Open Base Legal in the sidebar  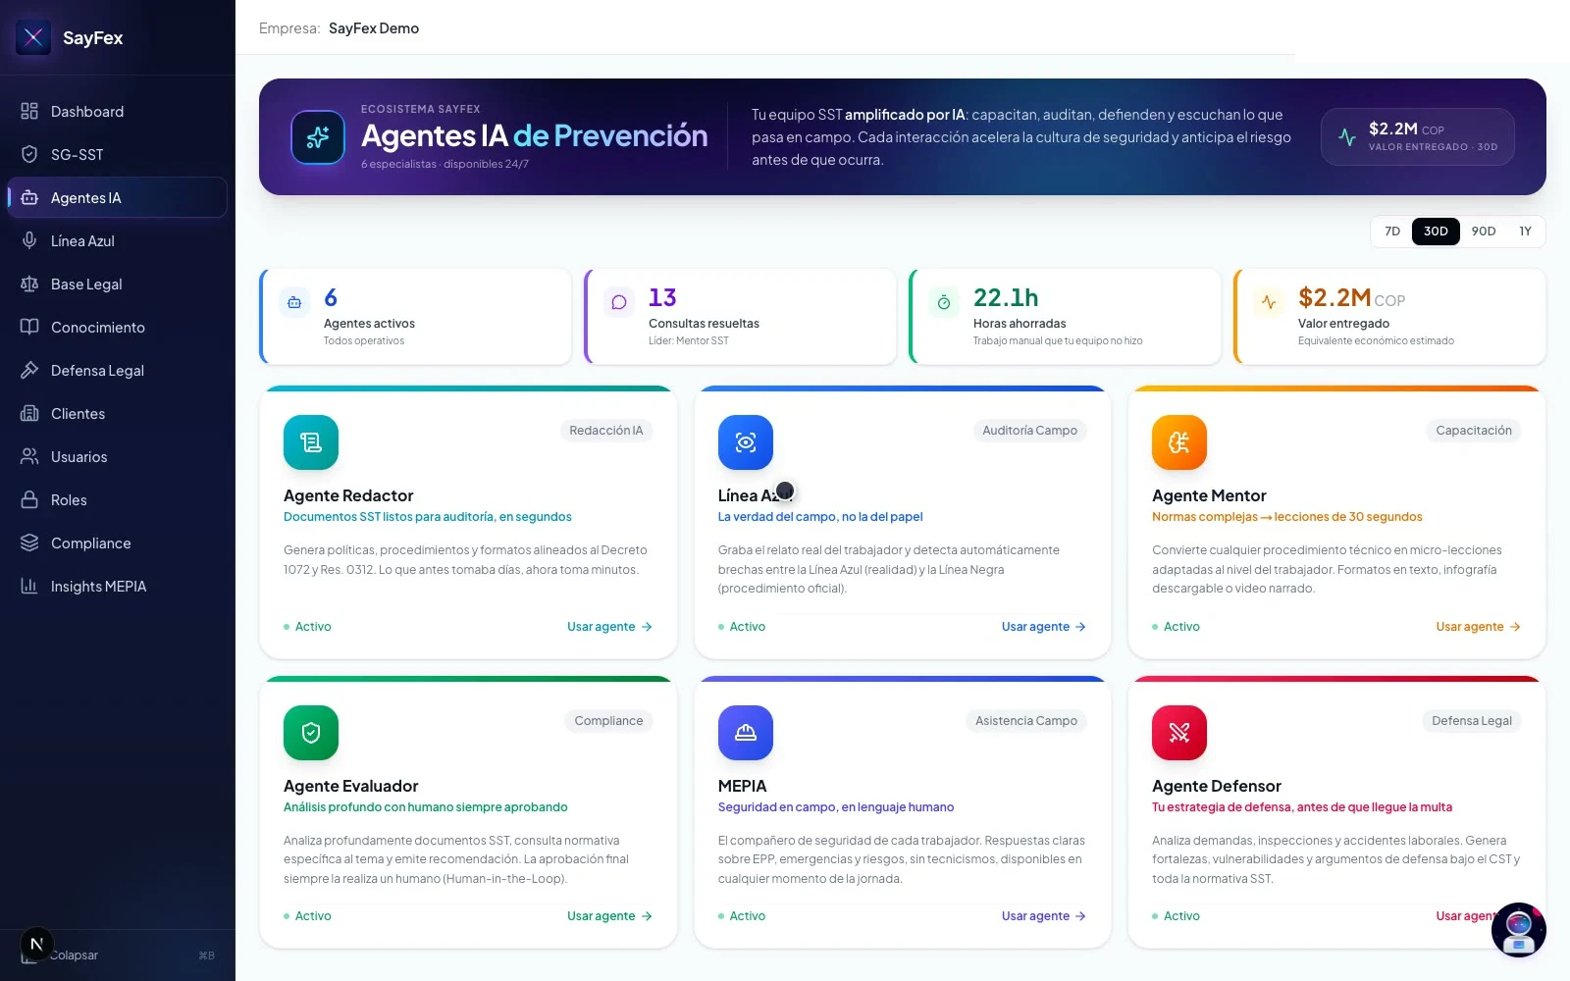click(118, 284)
